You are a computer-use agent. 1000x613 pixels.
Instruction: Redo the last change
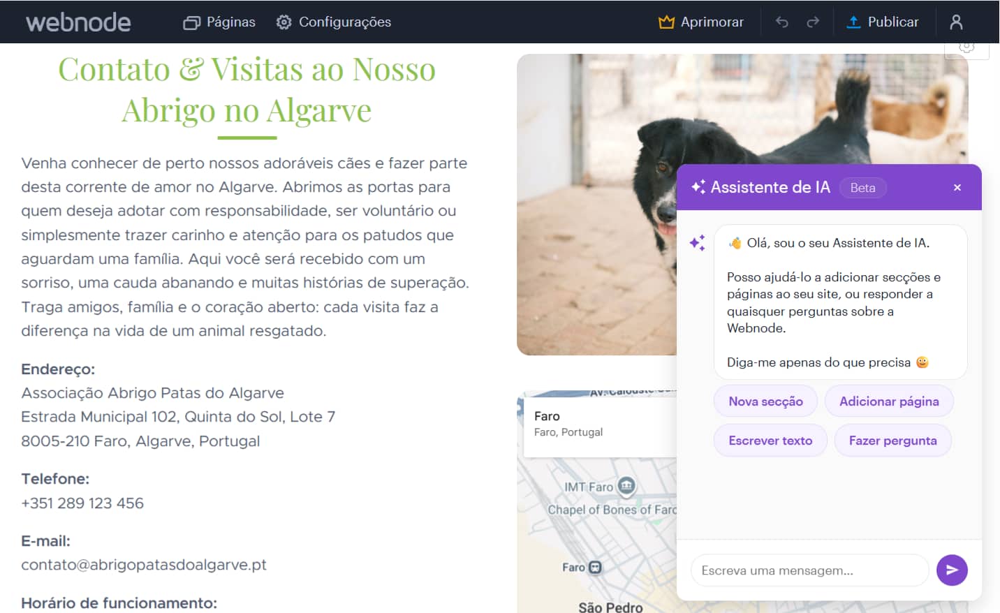point(813,22)
